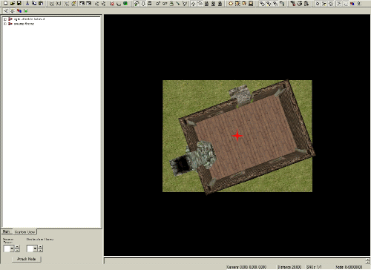The width and height of the screenshot is (371, 270).
Task: Switch to the Main tab
Action: pos(7,231)
